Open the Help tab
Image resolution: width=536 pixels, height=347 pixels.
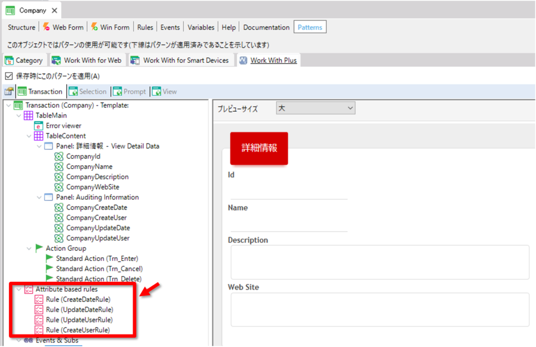coord(229,27)
